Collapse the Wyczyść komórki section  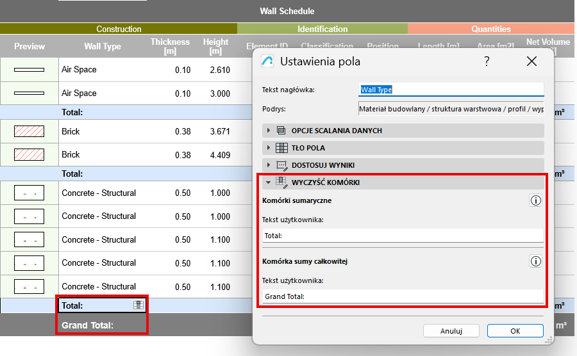click(x=268, y=182)
